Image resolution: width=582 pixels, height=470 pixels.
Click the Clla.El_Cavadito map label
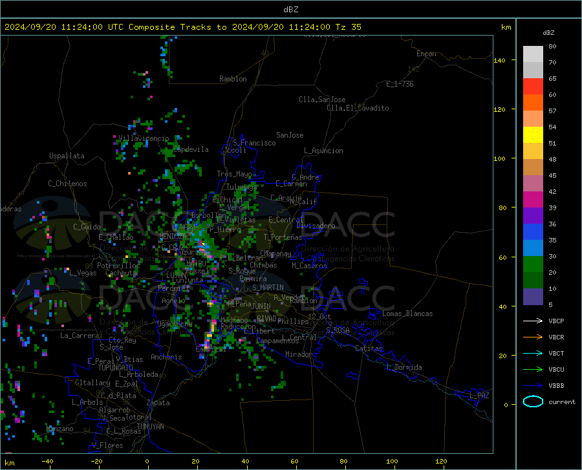click(x=358, y=108)
